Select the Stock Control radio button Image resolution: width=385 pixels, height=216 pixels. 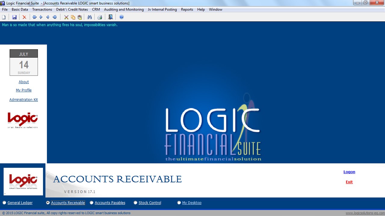135,203
